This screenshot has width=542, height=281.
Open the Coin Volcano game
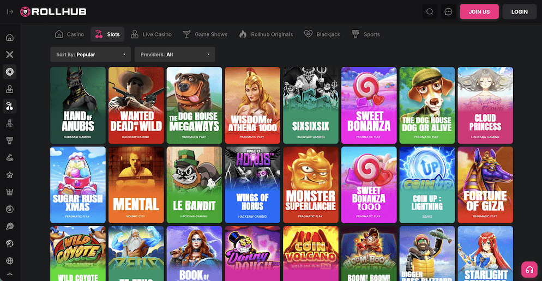[x=311, y=254]
